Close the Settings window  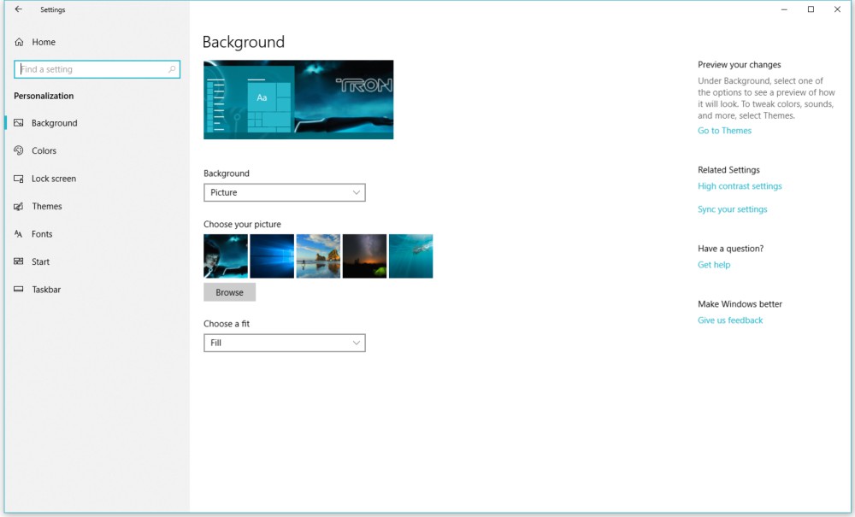coord(838,9)
